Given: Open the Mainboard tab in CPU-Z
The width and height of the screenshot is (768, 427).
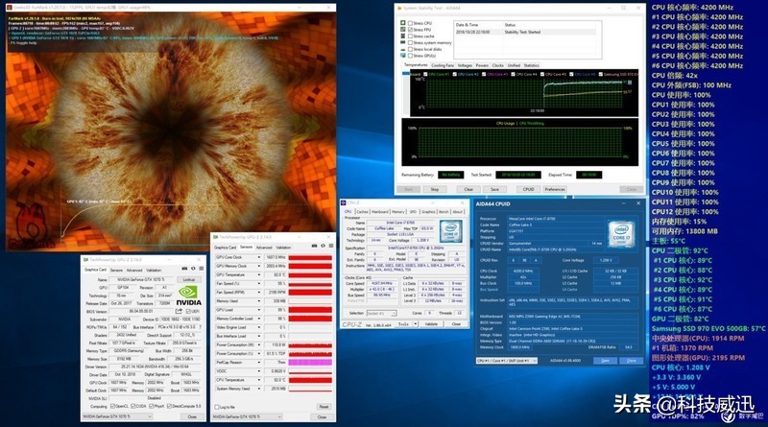Looking at the screenshot, I should tap(381, 211).
